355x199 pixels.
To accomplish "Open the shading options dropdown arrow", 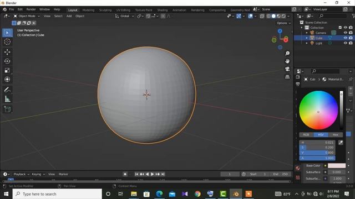I will coord(288,16).
